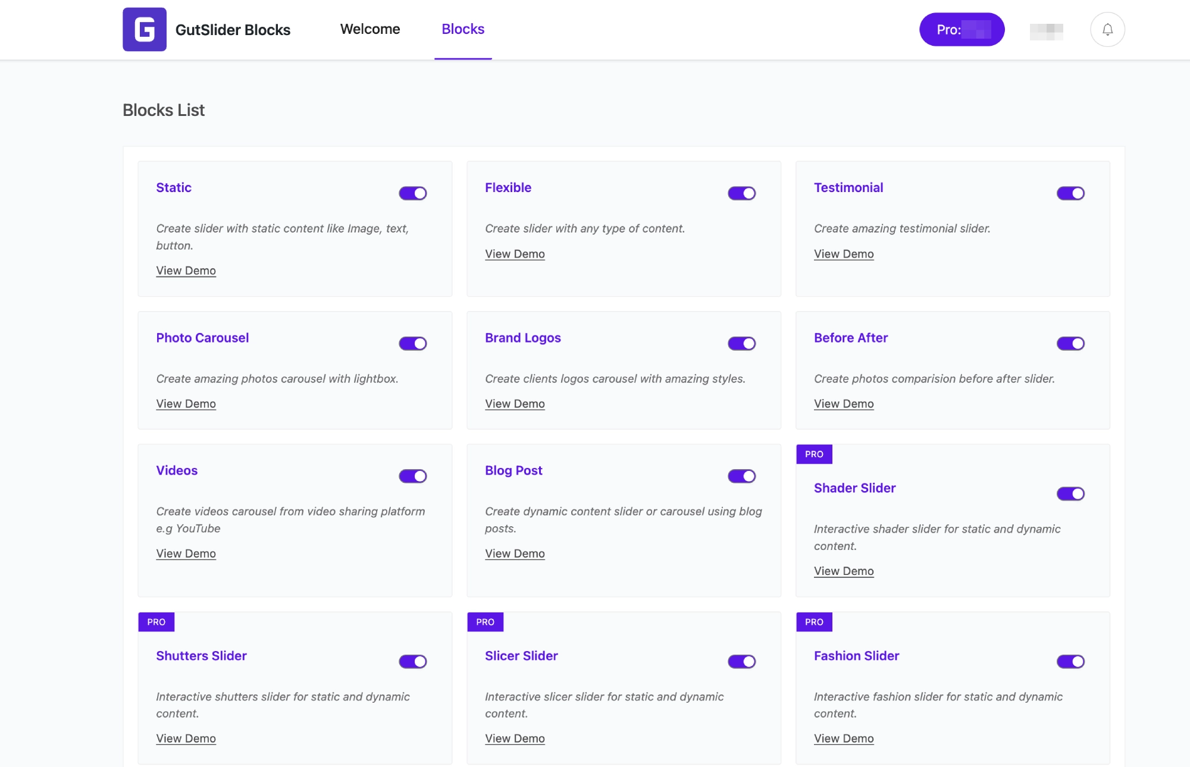1190x767 pixels.
Task: Turn off the Photo Carousel block
Action: pos(412,343)
